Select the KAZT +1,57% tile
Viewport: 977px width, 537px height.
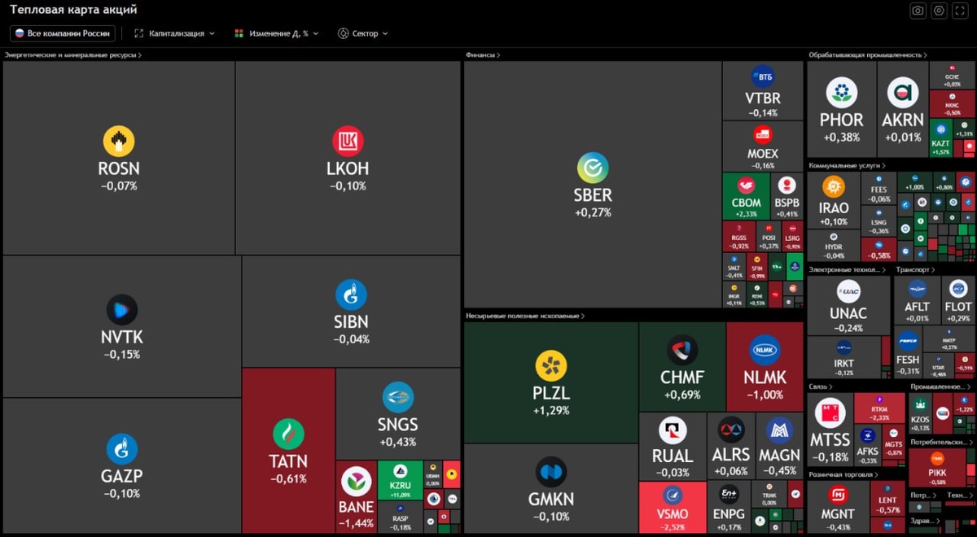(940, 139)
